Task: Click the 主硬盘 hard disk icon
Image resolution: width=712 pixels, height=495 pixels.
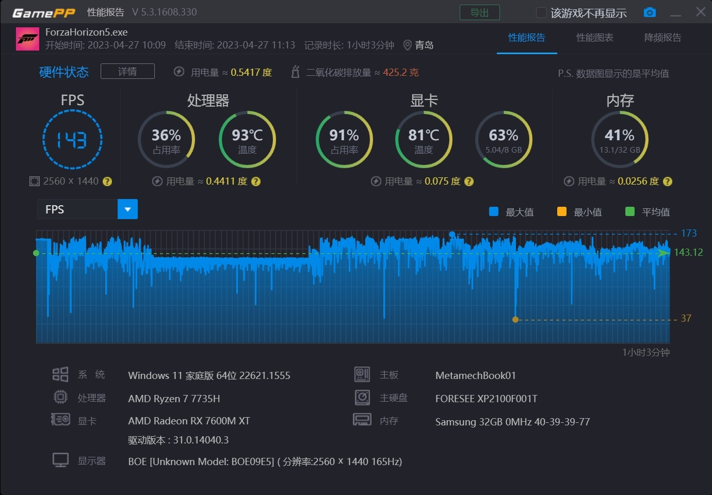Action: pos(362,397)
